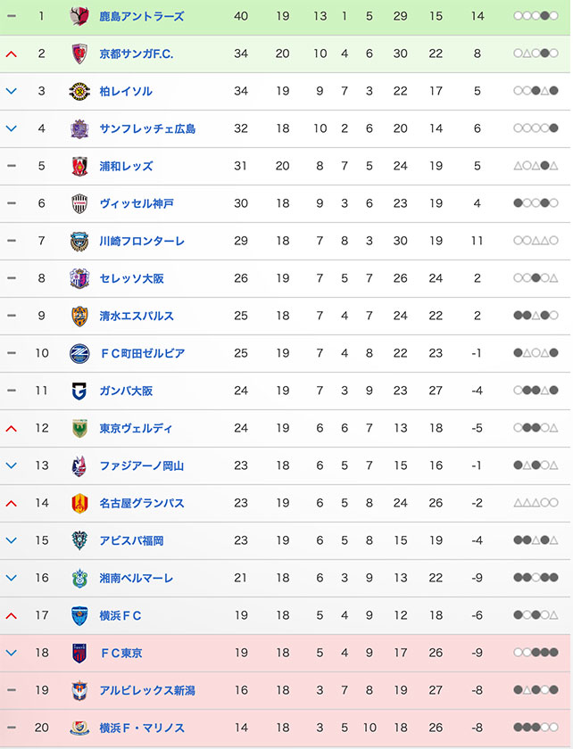Open アルビレックス新潟 team link

pos(147,690)
